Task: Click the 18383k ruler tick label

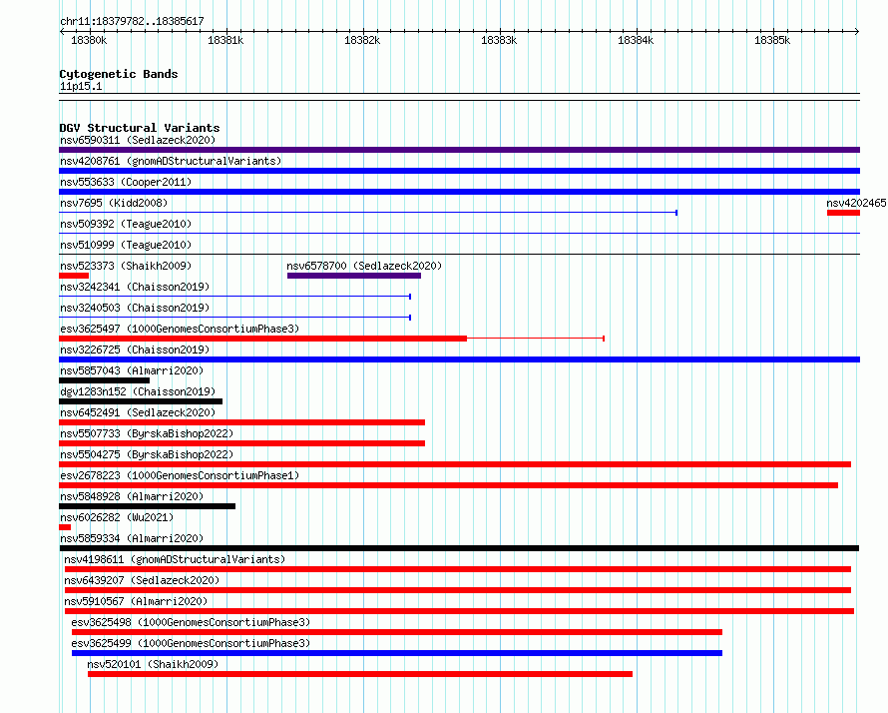Action: pos(499,40)
